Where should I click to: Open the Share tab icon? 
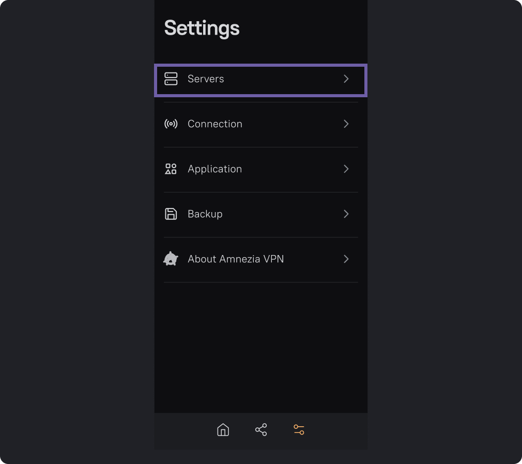tap(261, 430)
